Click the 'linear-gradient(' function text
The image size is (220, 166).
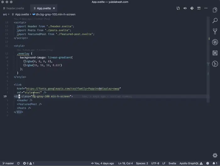60,57
